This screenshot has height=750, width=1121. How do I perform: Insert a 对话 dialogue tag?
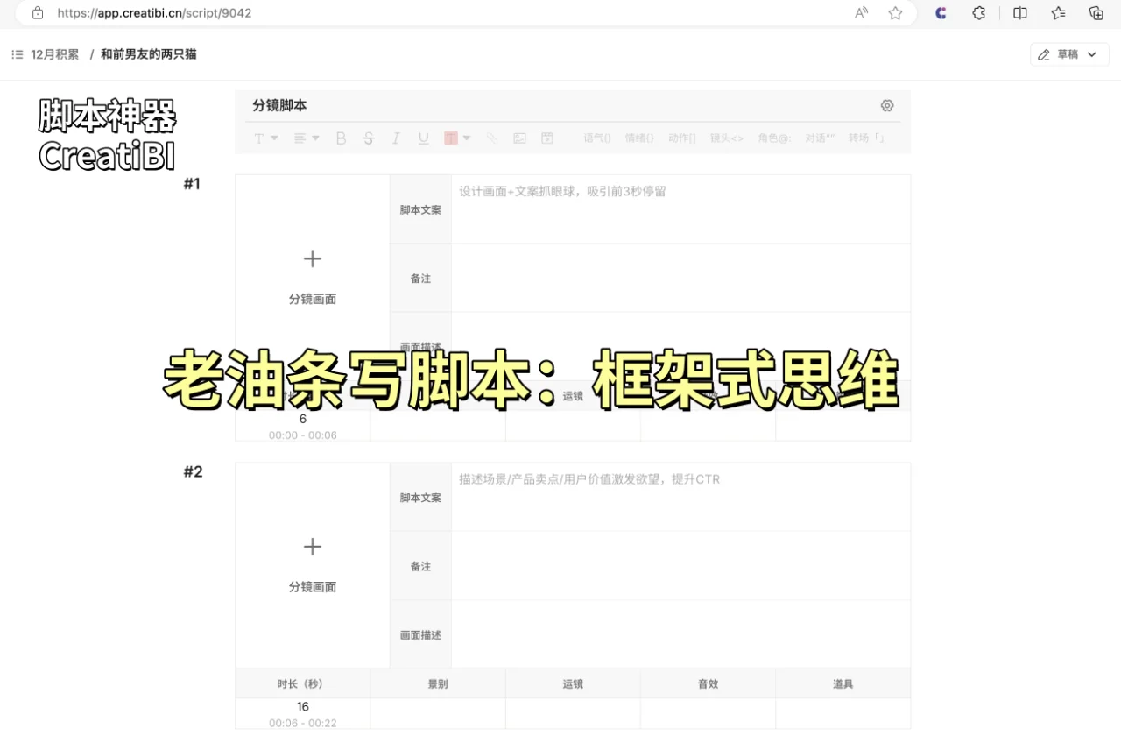pos(819,138)
